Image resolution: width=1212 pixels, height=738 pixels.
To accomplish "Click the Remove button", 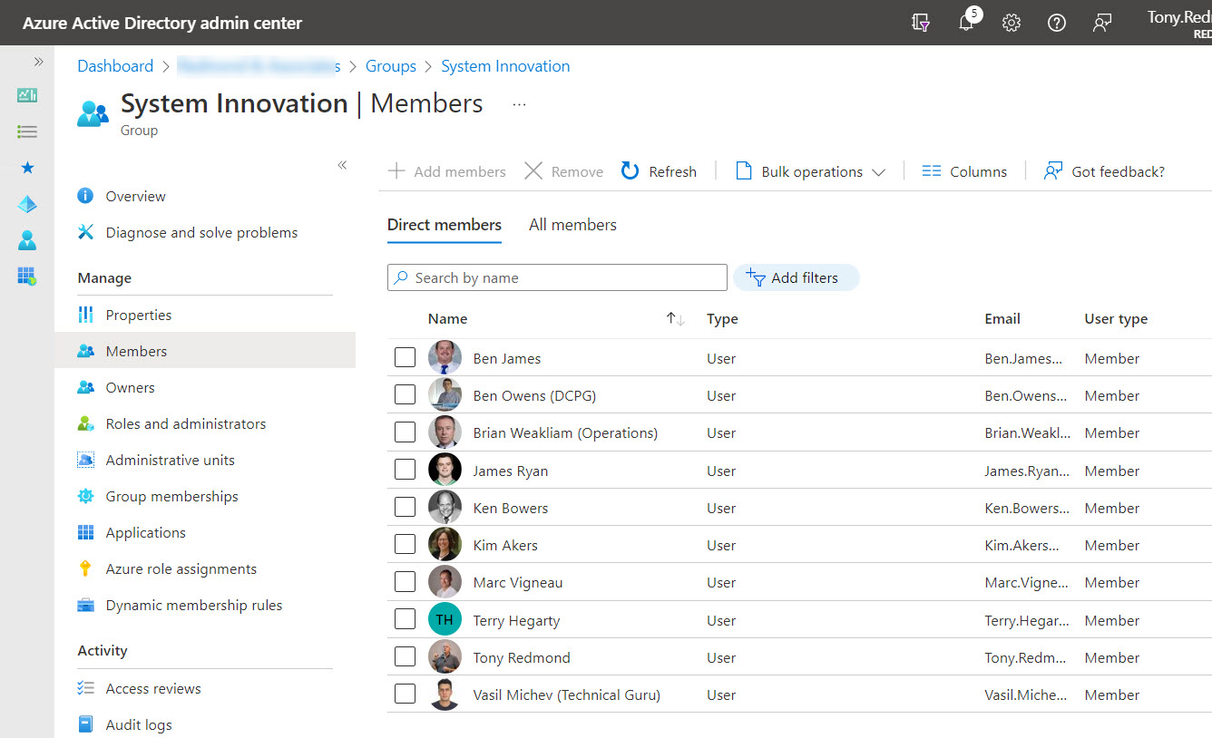I will (x=564, y=171).
